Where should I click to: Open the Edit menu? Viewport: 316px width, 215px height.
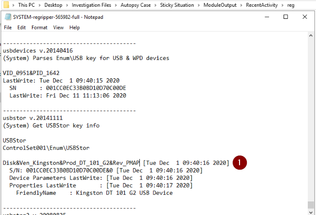click(22, 28)
